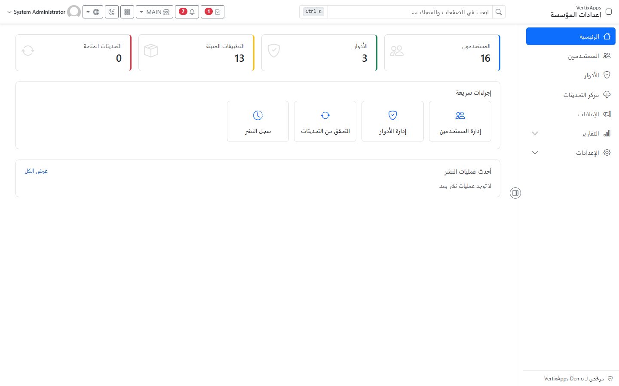Open سجل النشر quick action
Image resolution: width=619 pixels, height=386 pixels.
point(258,121)
